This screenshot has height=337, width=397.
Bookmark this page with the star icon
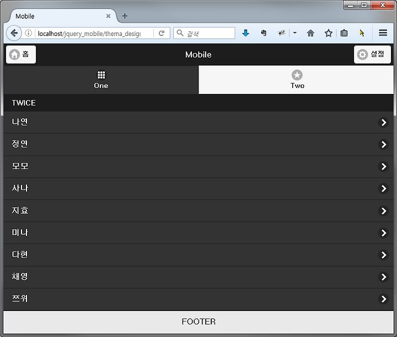(329, 33)
